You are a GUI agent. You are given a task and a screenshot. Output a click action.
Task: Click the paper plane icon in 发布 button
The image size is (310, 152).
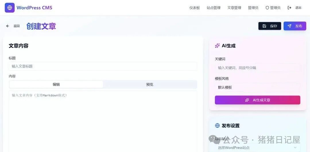point(289,26)
